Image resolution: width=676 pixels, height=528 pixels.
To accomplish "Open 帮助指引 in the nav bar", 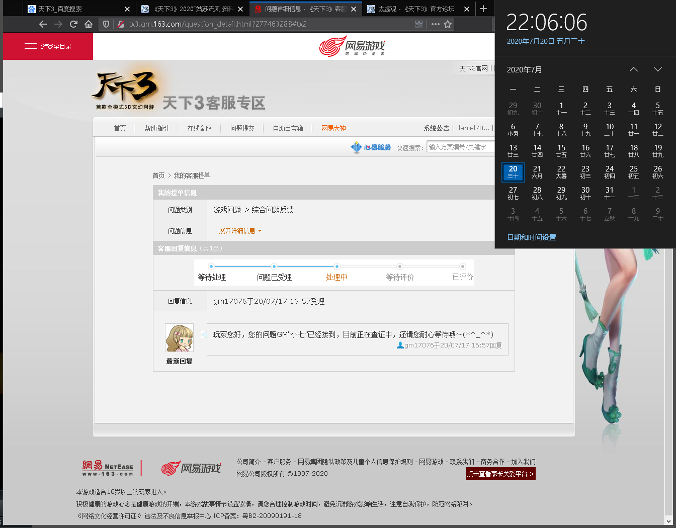I will [156, 128].
